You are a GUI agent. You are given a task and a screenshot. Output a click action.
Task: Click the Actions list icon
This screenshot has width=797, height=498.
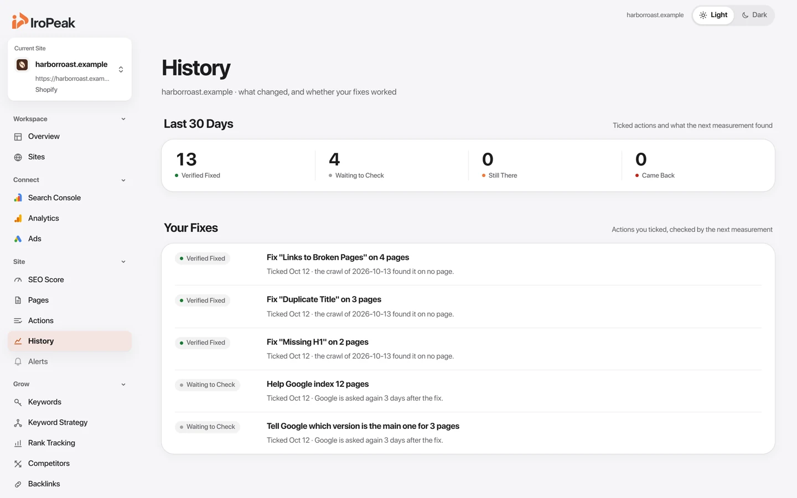[x=18, y=321]
